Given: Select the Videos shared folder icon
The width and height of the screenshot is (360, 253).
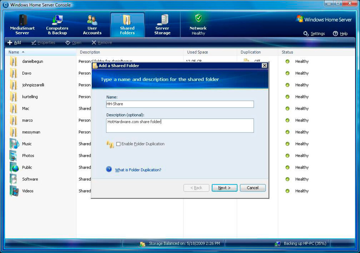Looking at the screenshot, I should [x=14, y=191].
